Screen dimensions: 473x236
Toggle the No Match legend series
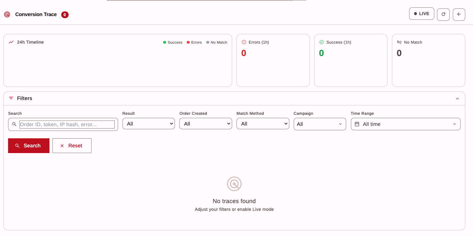pos(217,43)
